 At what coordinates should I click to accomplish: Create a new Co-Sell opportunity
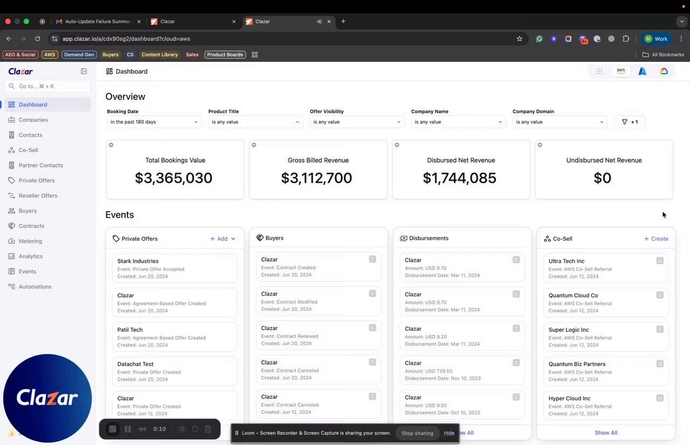(x=656, y=239)
